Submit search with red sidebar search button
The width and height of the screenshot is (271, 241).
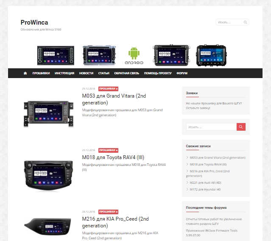[x=241, y=127]
